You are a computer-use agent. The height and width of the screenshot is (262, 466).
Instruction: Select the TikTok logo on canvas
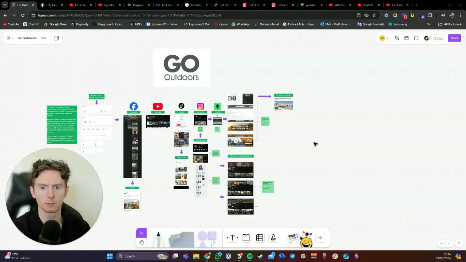coord(181,106)
